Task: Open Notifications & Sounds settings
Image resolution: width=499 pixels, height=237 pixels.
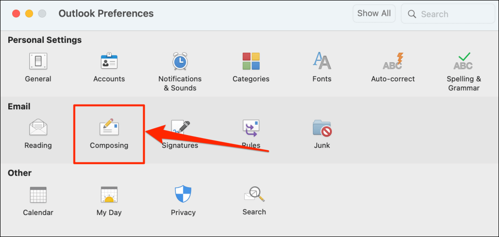Action: [x=180, y=62]
